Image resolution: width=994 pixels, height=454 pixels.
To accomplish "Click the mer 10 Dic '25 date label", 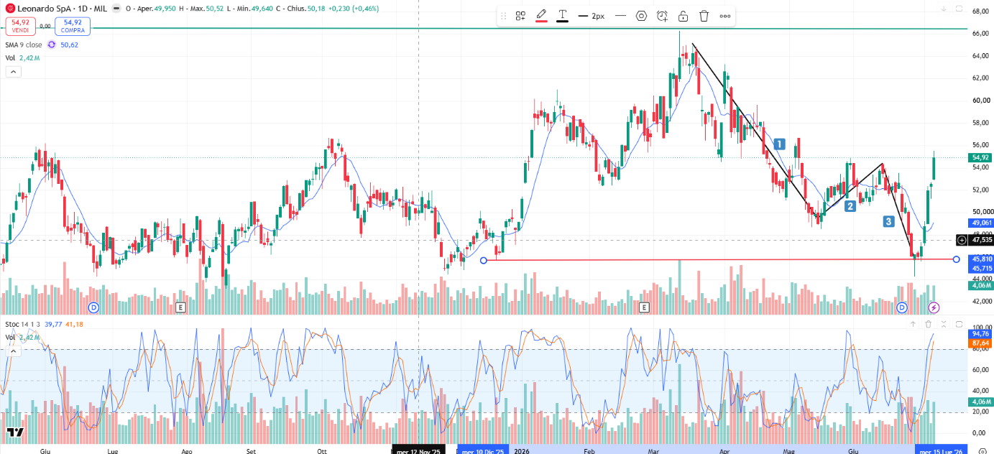I will (x=482, y=450).
